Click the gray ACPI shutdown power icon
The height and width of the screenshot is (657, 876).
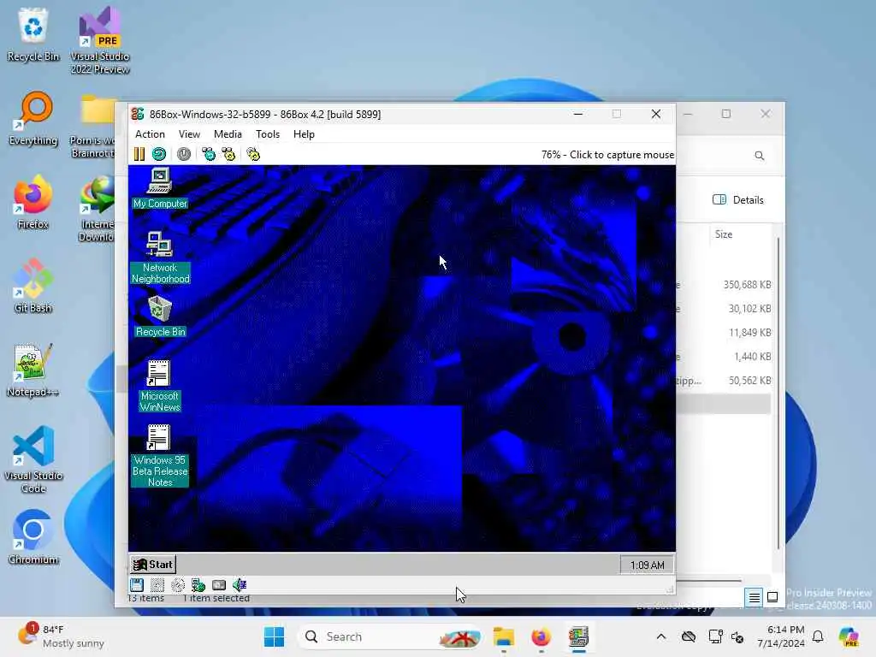click(184, 154)
